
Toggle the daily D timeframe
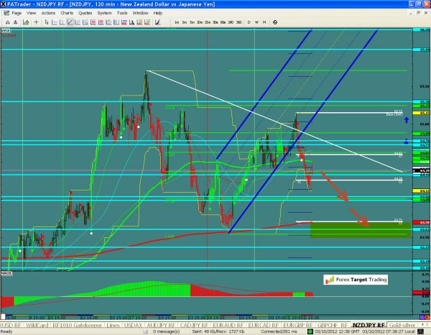coord(249,23)
